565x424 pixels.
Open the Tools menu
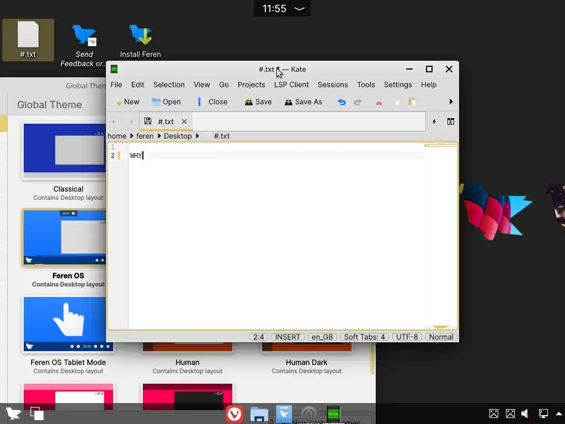[x=366, y=84]
